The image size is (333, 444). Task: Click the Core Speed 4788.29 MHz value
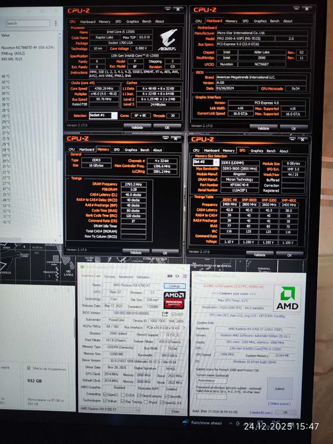point(104,89)
